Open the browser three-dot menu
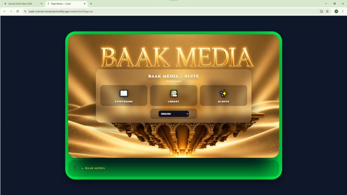This screenshot has height=195, width=347. (343, 11)
